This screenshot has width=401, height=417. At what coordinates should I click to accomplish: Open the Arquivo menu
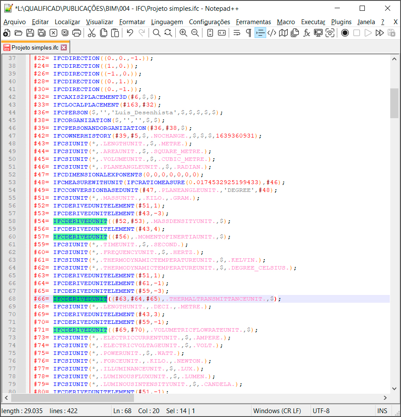(15, 22)
